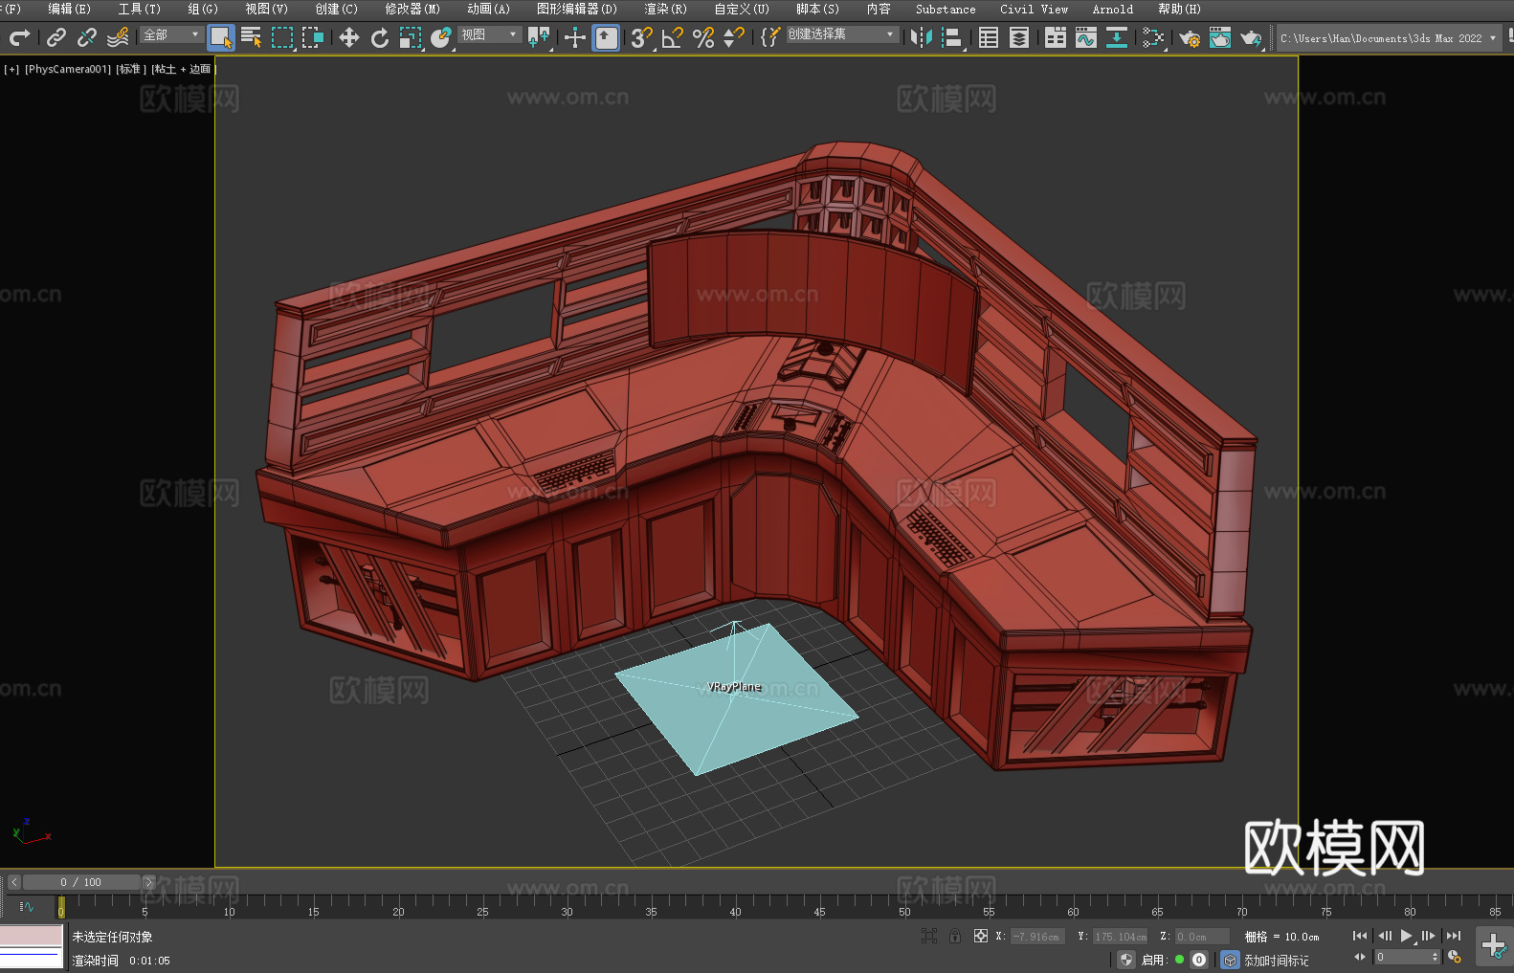Toggle the selection lock padlock
The width and height of the screenshot is (1514, 973).
pyautogui.click(x=955, y=937)
